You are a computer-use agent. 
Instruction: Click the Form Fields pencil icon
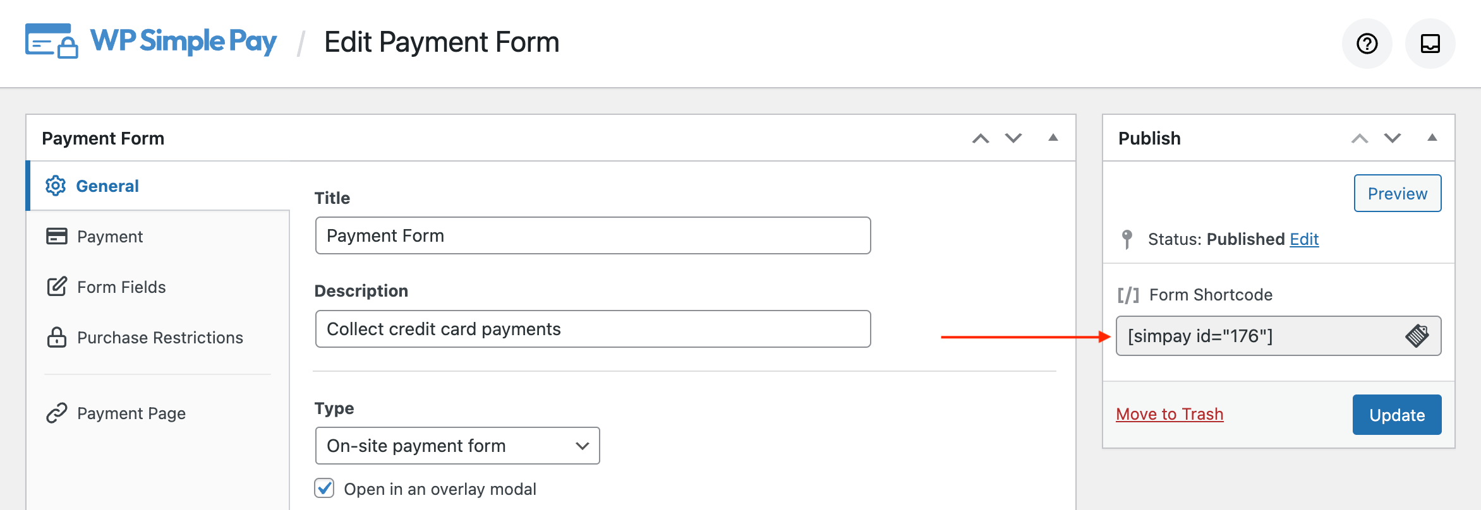pos(56,287)
